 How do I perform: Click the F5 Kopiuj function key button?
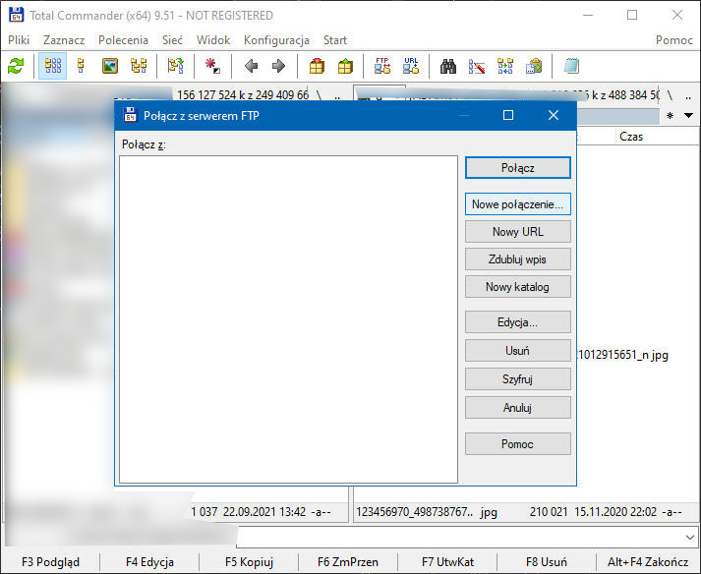[250, 562]
